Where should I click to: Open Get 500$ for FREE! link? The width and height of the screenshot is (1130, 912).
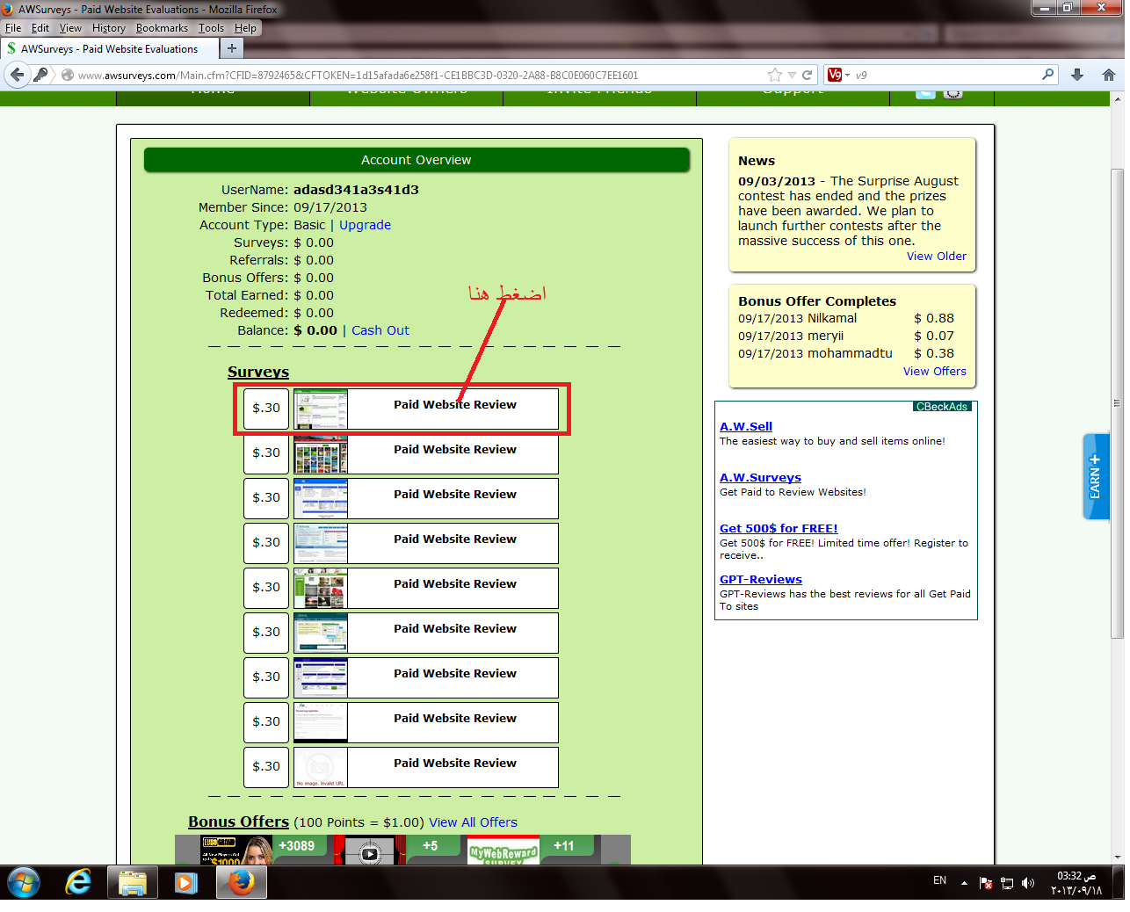click(x=779, y=528)
